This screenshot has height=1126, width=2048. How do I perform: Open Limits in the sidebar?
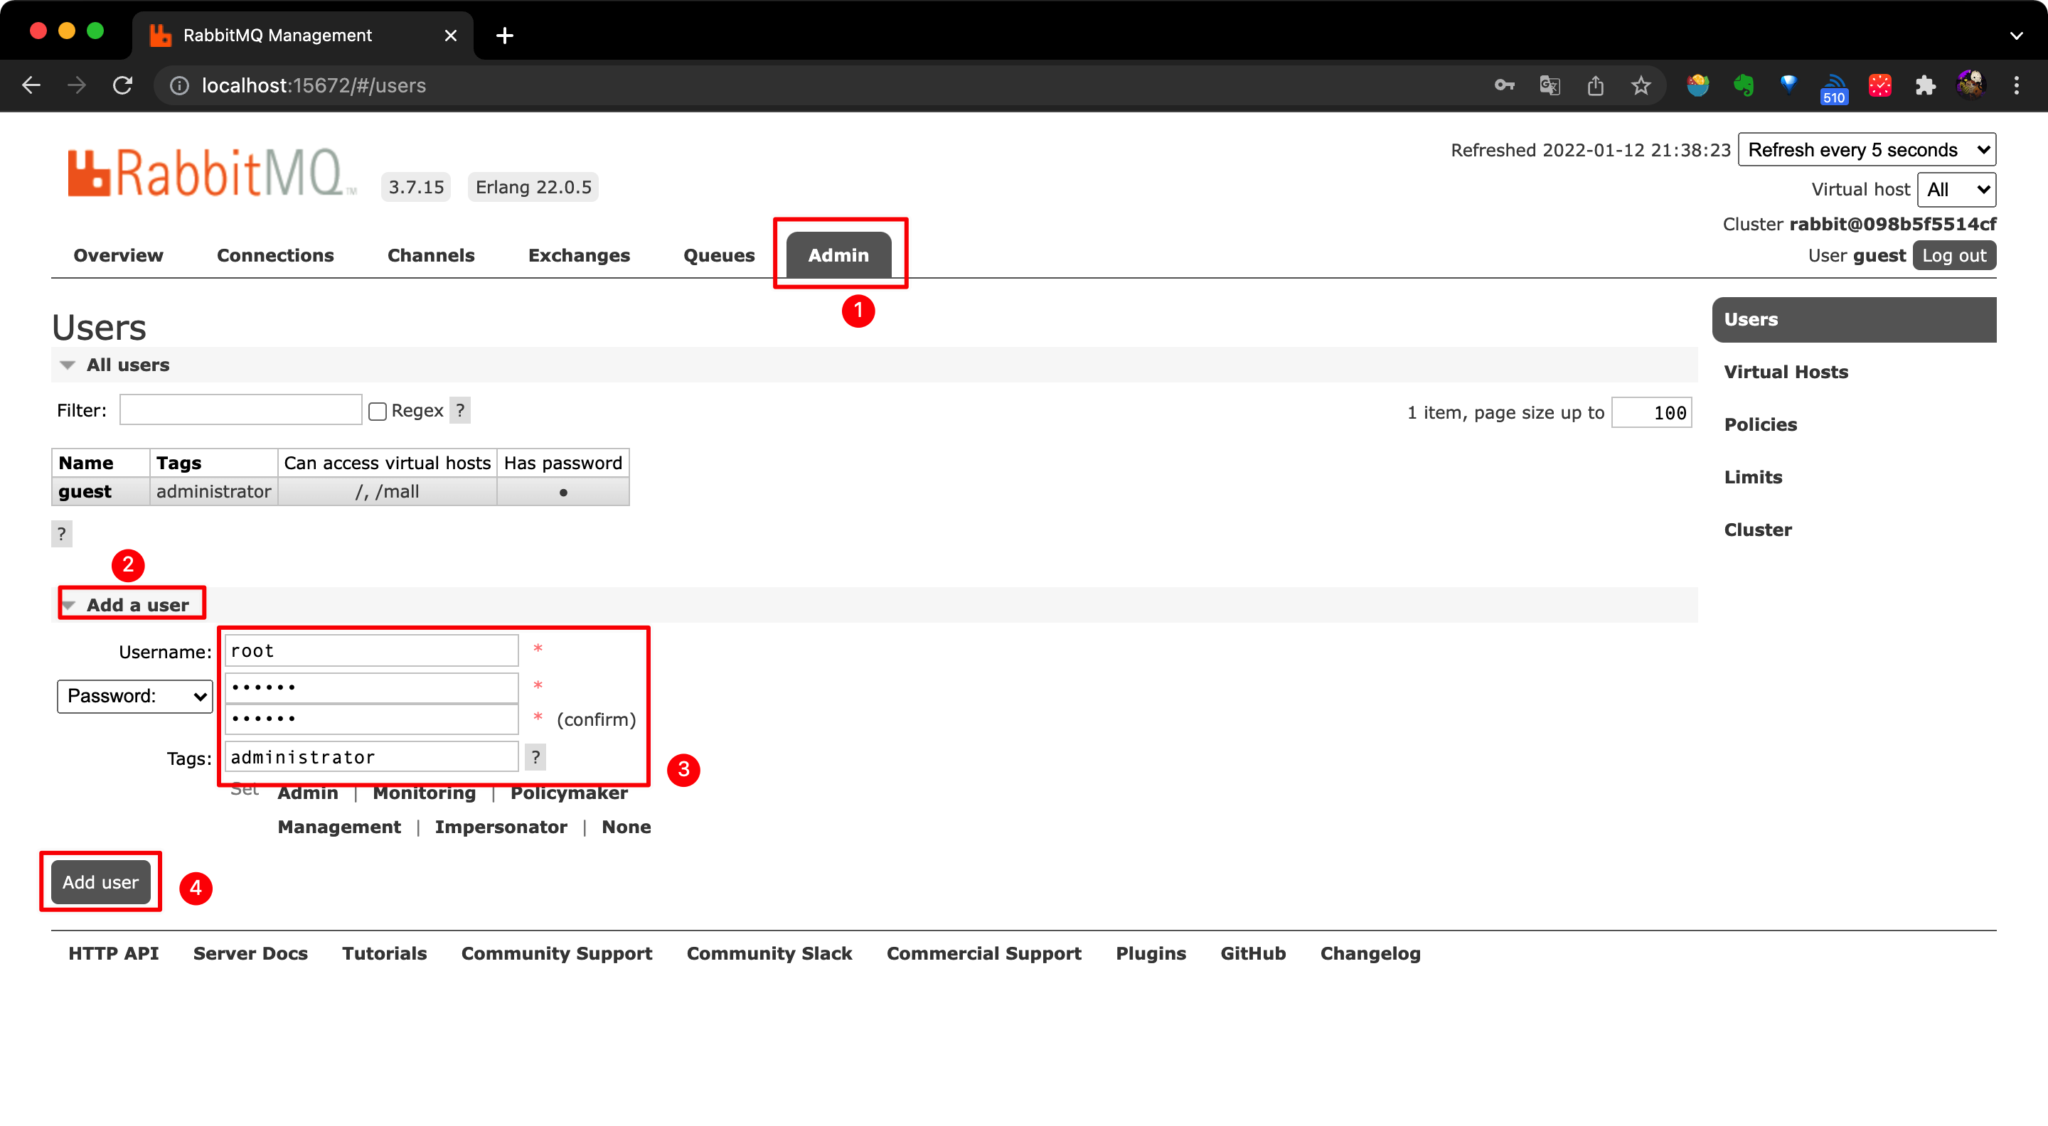tap(1753, 477)
